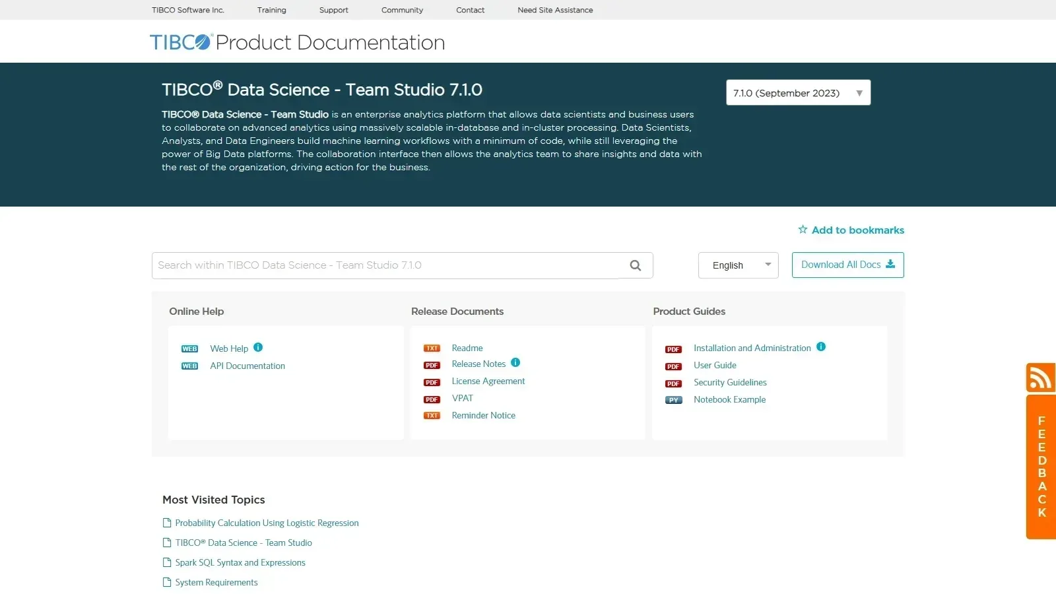The image size is (1056, 594).
Task: Click the PDF badge icon for Security Guidelines
Action: [x=673, y=384]
